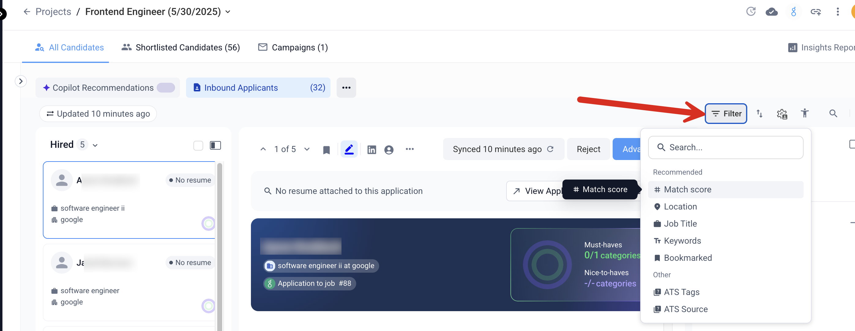Switch to Shortlisted Candidates (56) tab
The image size is (855, 331).
(180, 47)
